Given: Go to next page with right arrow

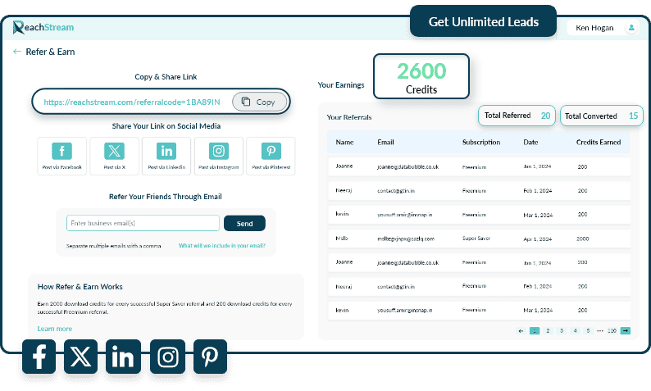Looking at the screenshot, I should (x=626, y=331).
